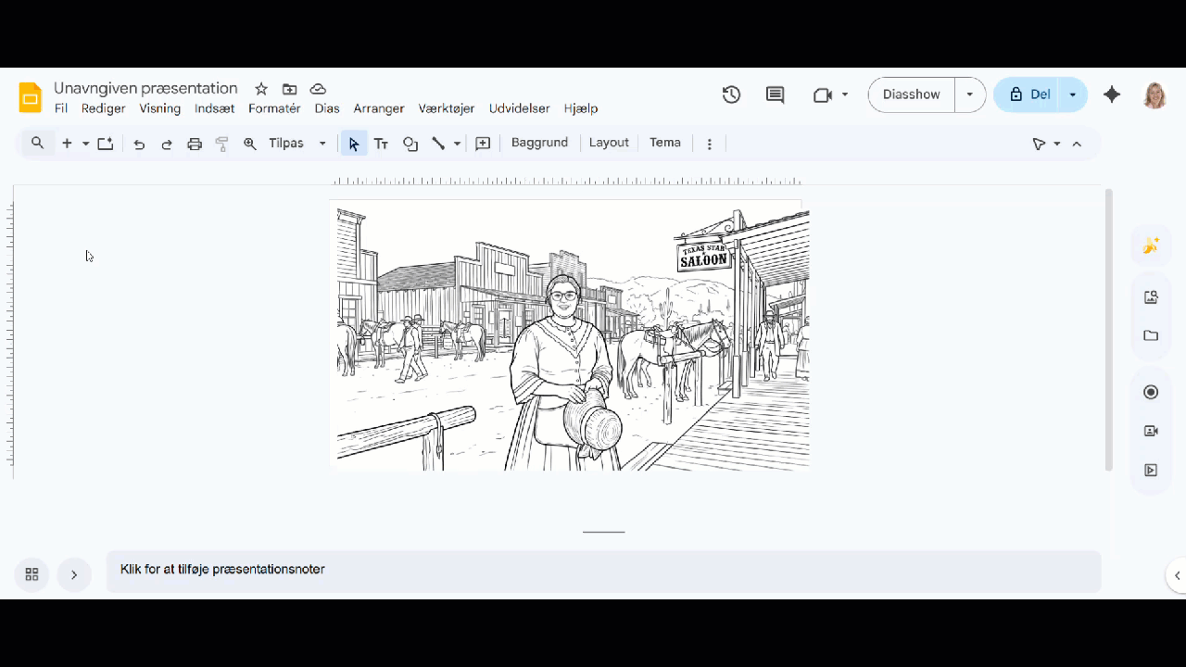The height and width of the screenshot is (667, 1186).
Task: Open the comments icon
Action: click(775, 94)
